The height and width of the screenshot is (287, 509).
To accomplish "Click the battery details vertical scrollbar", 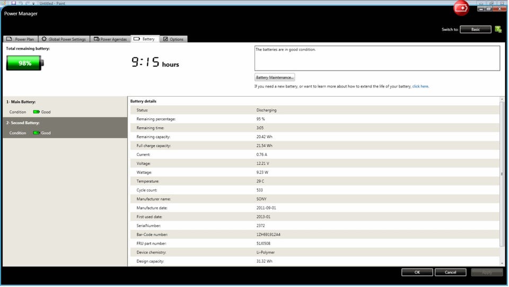I will (x=502, y=173).
